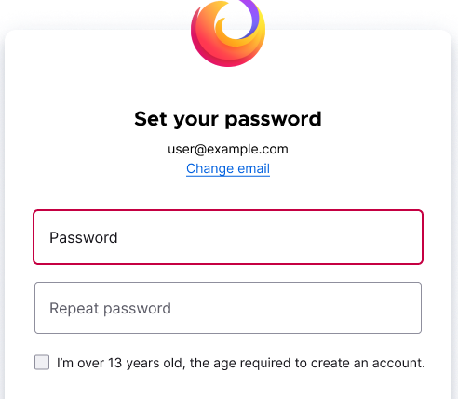The height and width of the screenshot is (399, 458).
Task: Click the Password placeholder label
Action: point(84,238)
